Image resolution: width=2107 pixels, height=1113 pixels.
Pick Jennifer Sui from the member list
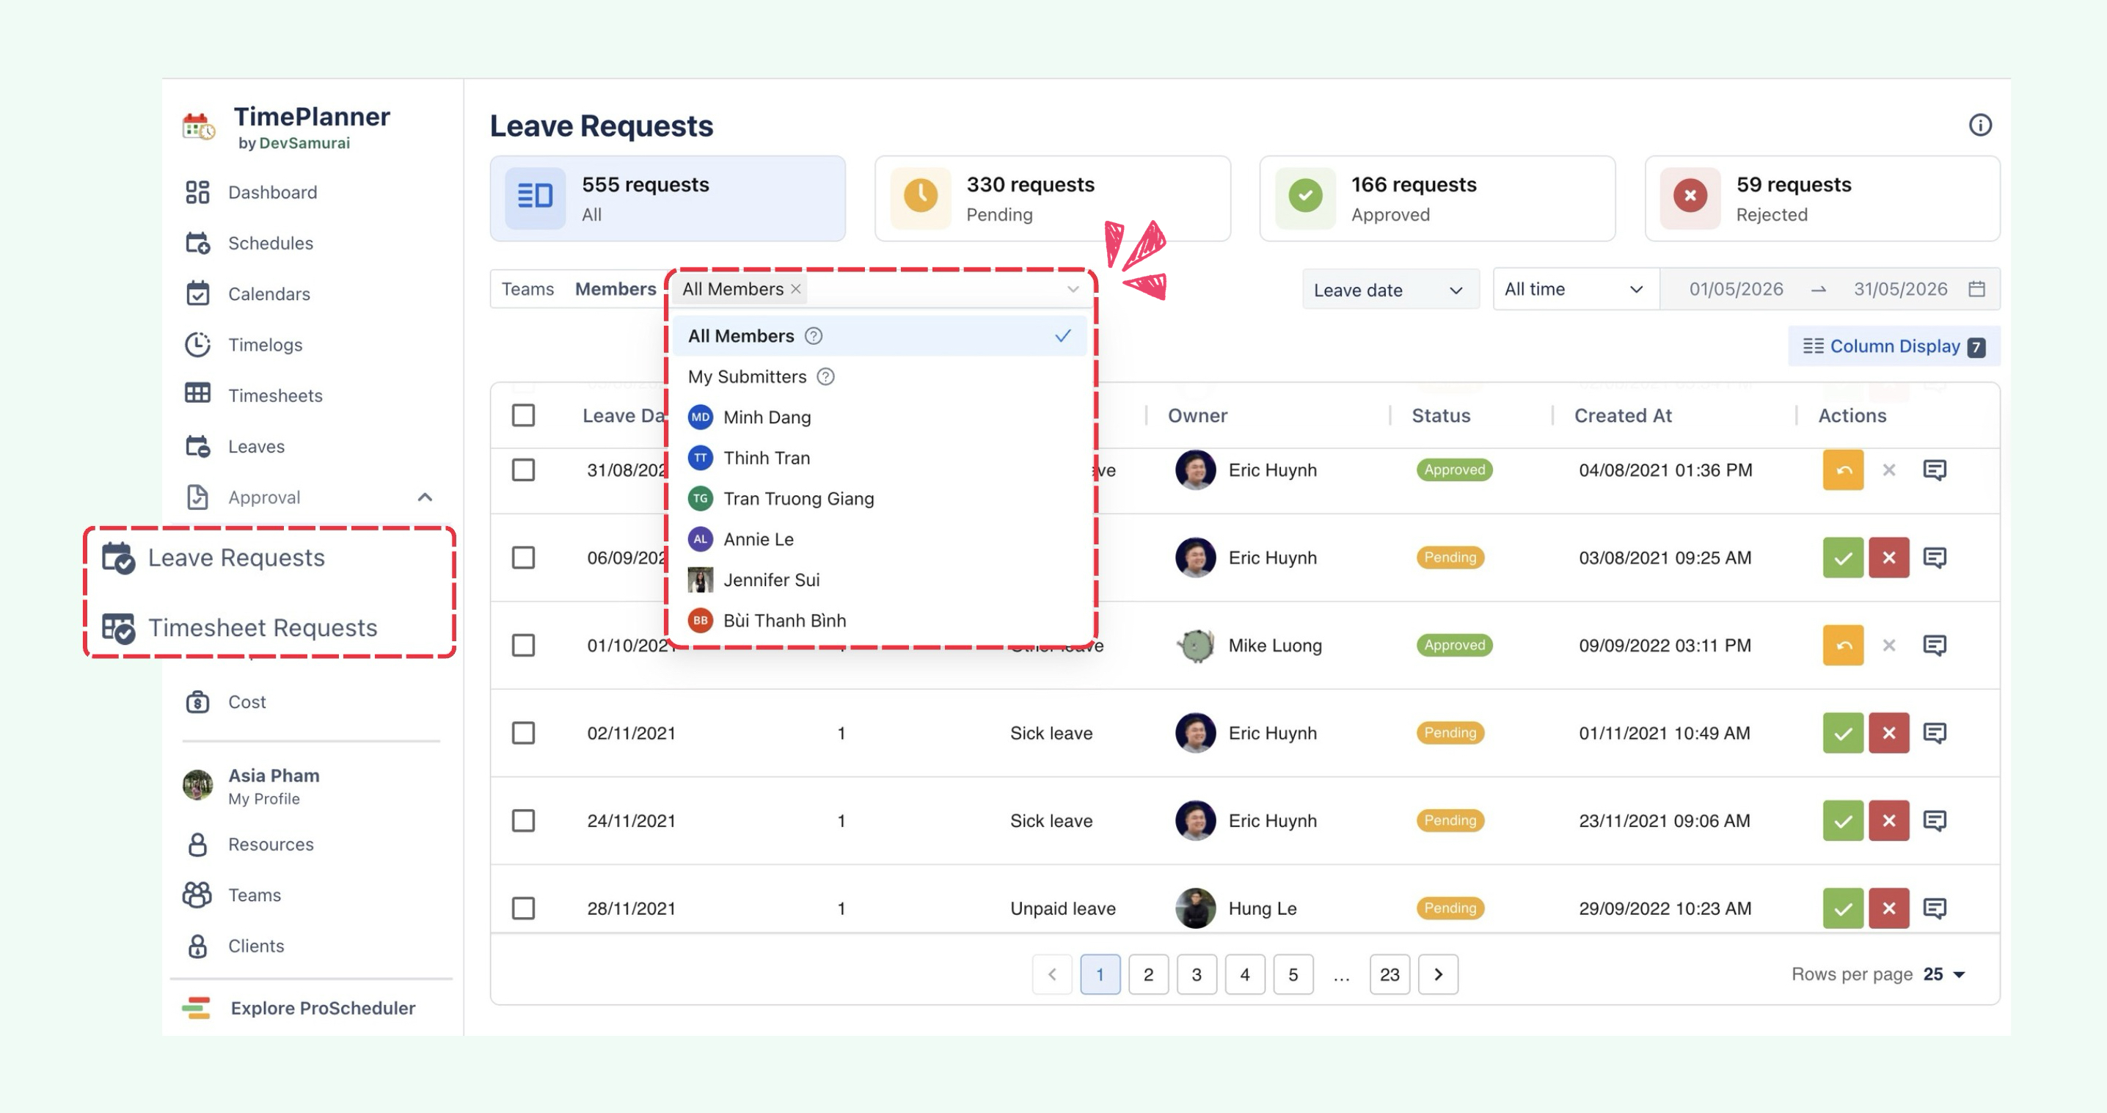(x=880, y=580)
